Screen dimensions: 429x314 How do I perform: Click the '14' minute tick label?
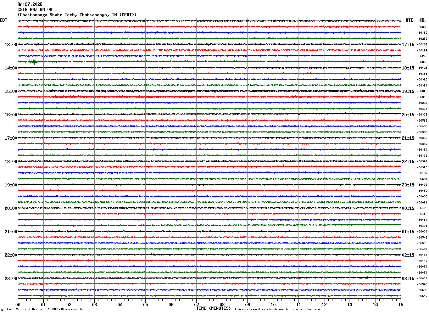pos(375,304)
